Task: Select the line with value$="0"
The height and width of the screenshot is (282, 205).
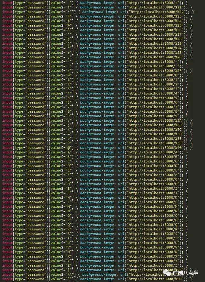Action: (x=95, y=75)
